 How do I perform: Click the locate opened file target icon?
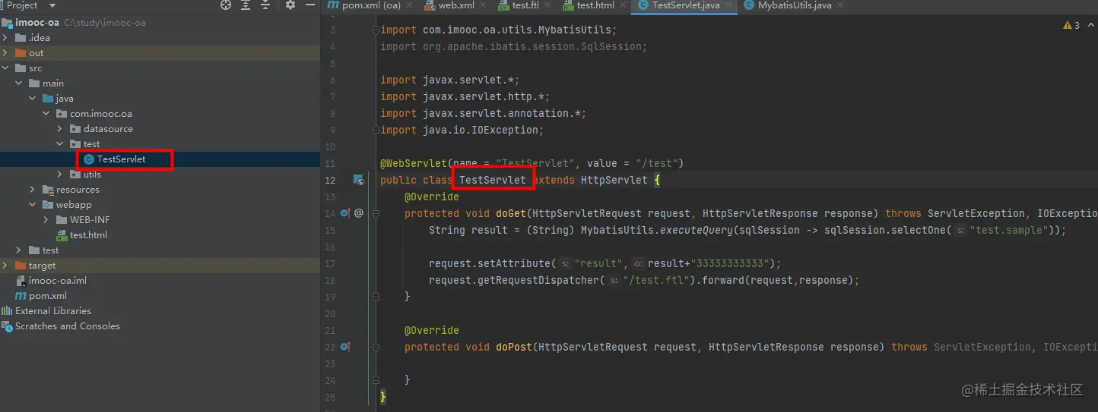(x=226, y=5)
